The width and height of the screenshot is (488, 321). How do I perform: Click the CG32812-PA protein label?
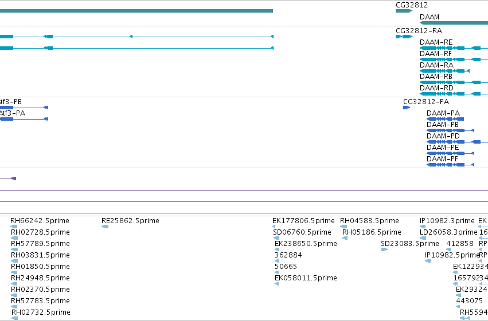(425, 102)
